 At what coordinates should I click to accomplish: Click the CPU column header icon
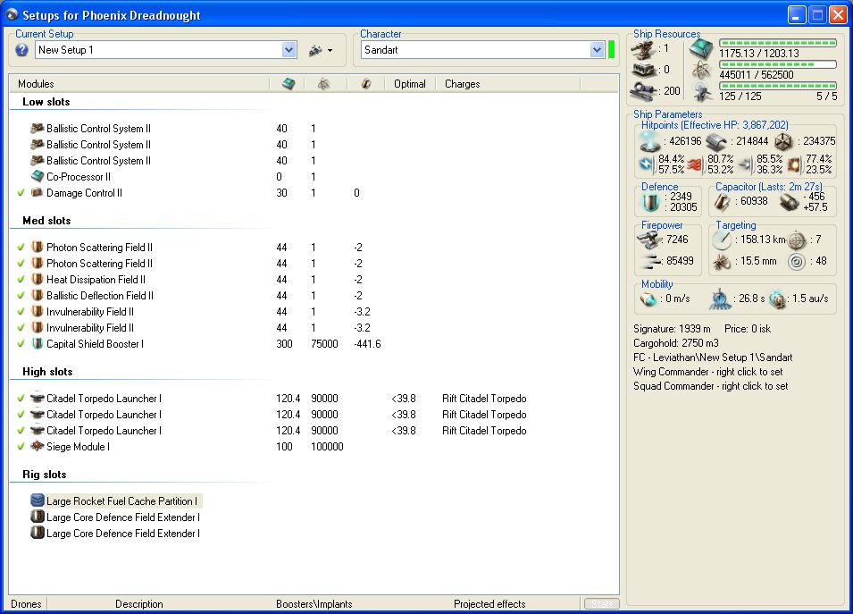pos(288,84)
